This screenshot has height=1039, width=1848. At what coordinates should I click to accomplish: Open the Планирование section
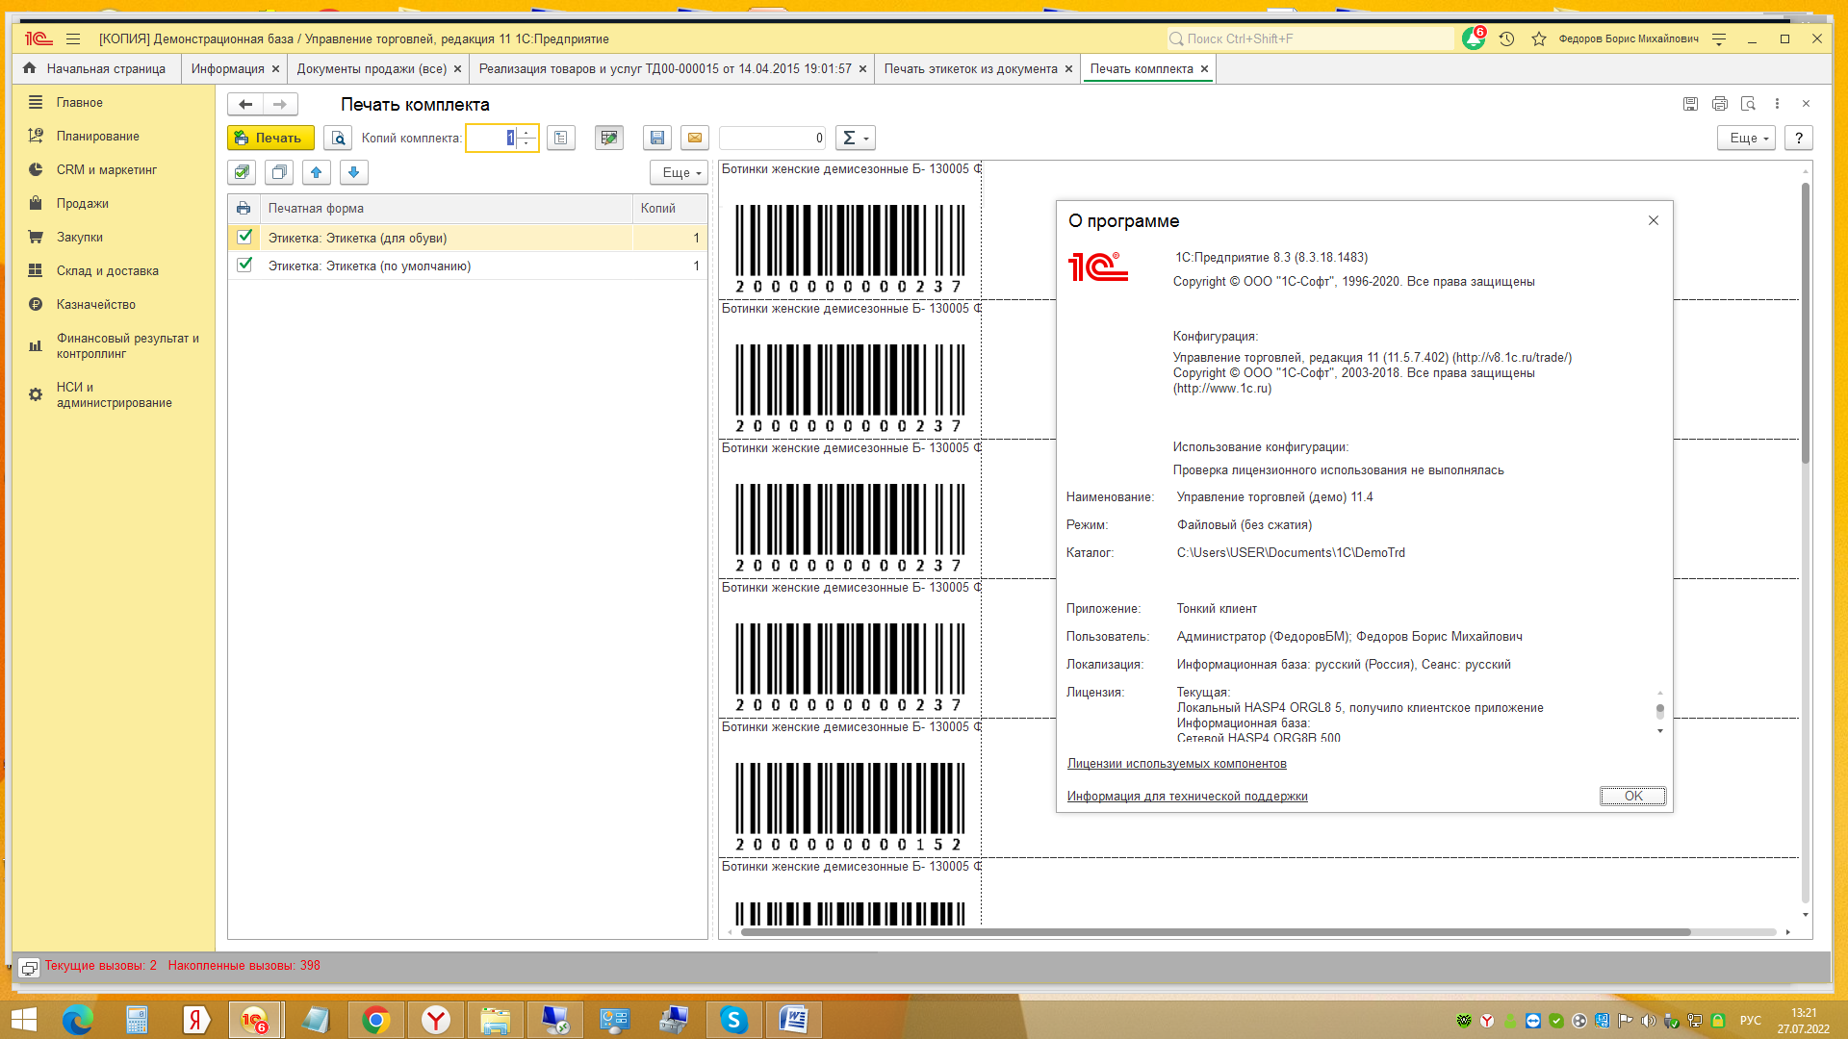coord(97,136)
